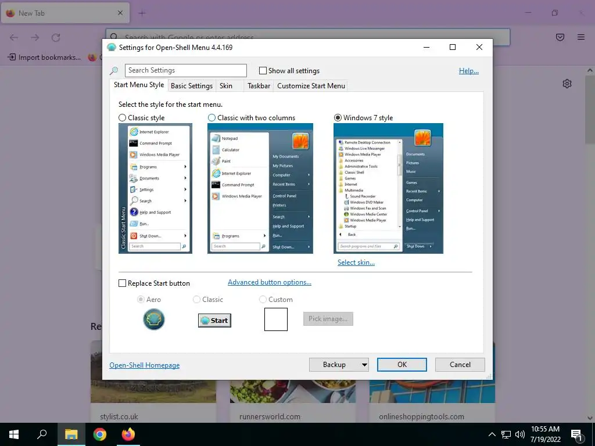
Task: Switch to Firefox on the taskbar
Action: [128, 434]
